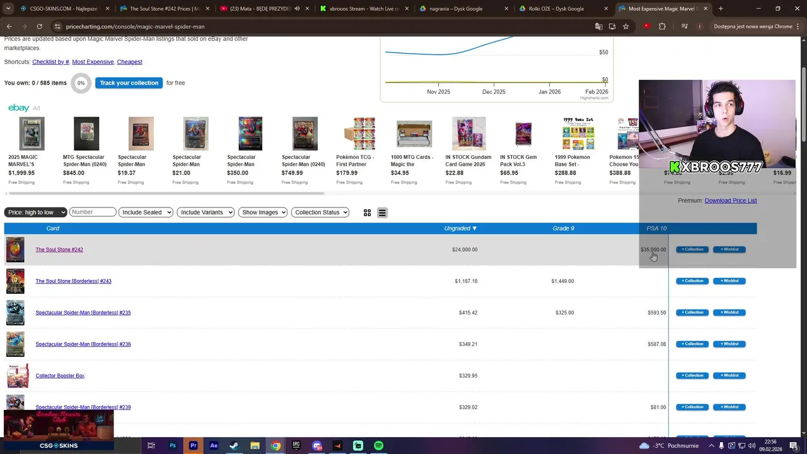
Task: Switch to grid view icon
Action: tap(367, 212)
